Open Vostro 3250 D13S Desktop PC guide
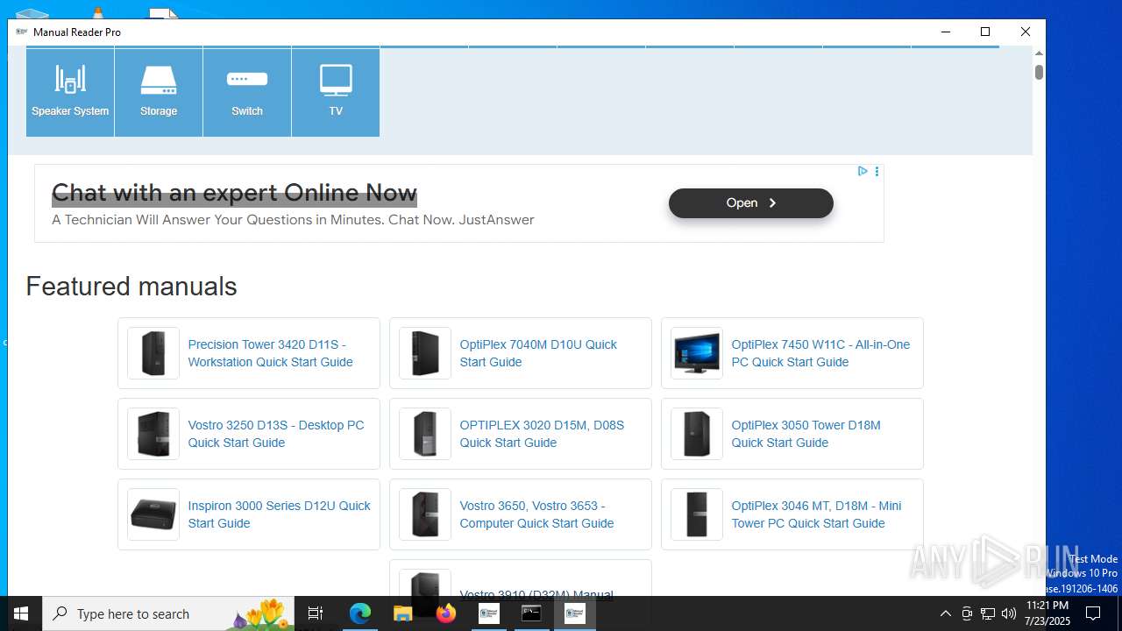 click(x=276, y=434)
